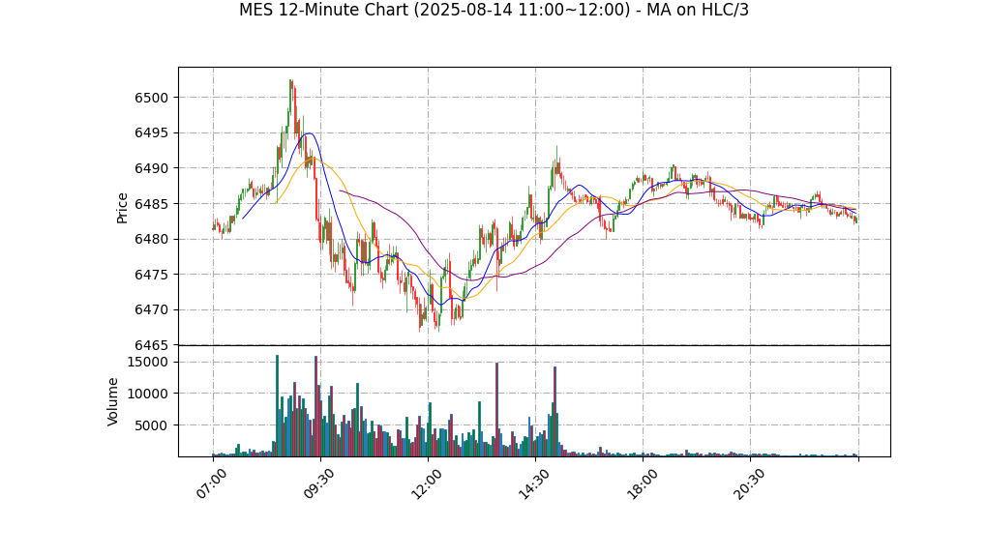Click the 20:30 time axis label
The width and height of the screenshot is (989, 556).
[749, 483]
